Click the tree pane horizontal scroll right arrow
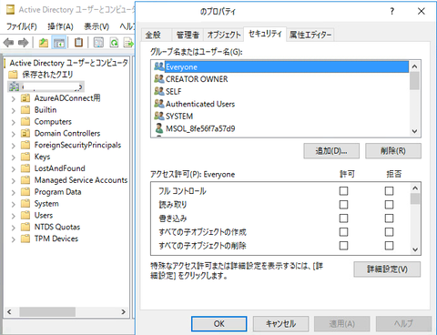Image resolution: width=437 pixels, height=335 pixels. [123, 311]
